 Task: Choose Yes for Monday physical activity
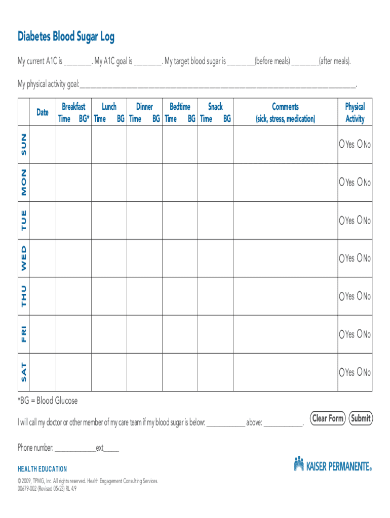[x=342, y=182]
